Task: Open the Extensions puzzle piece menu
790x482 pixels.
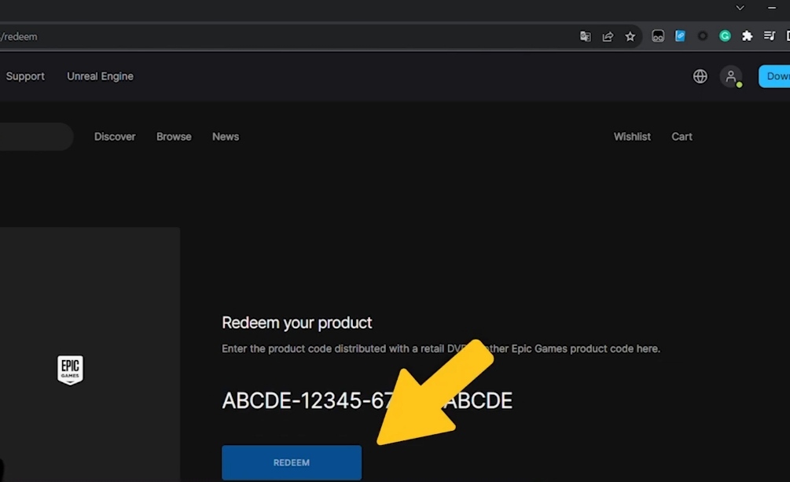Action: pyautogui.click(x=748, y=36)
